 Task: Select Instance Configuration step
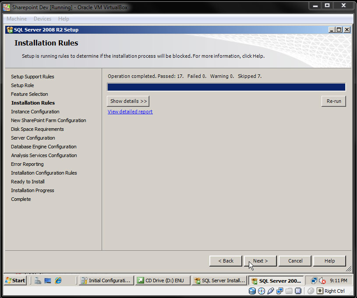point(35,112)
